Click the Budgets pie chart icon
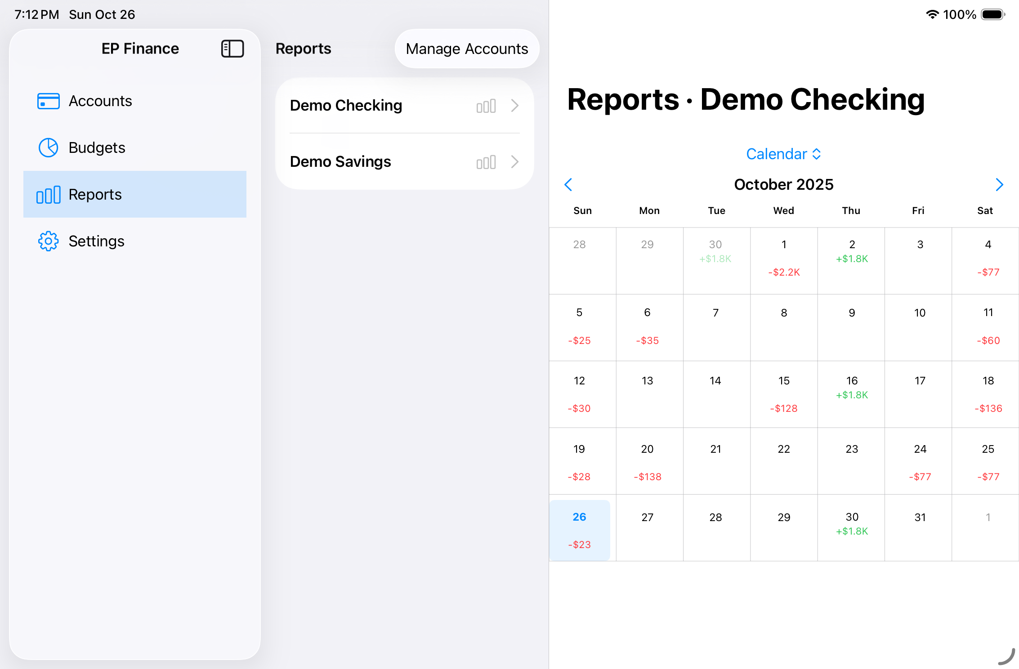This screenshot has width=1019, height=669. [48, 147]
